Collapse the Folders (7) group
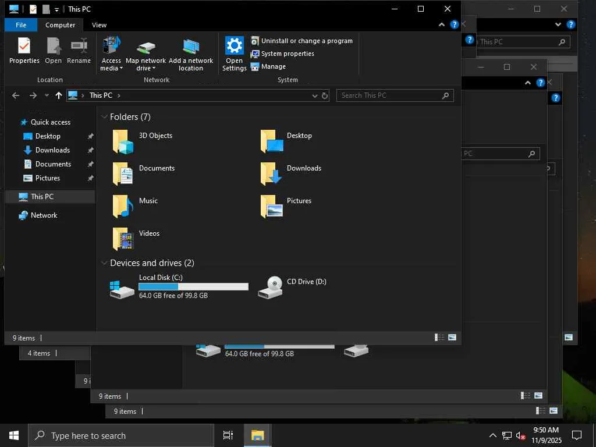Viewport: 596px width, 447px height. (105, 116)
